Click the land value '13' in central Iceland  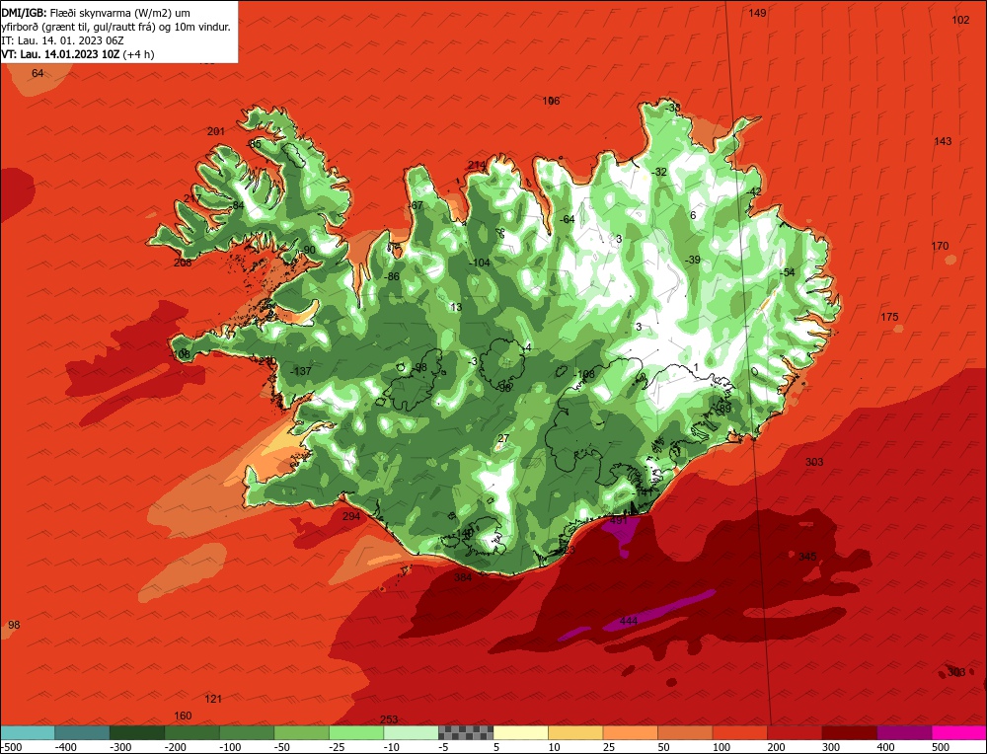point(456,307)
